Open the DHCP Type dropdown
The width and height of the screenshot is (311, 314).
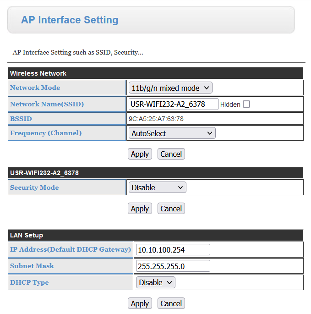pos(156,282)
